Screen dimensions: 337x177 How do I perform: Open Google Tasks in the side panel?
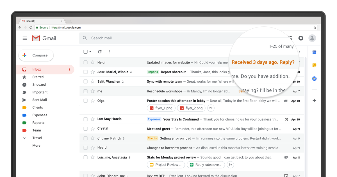[314, 79]
